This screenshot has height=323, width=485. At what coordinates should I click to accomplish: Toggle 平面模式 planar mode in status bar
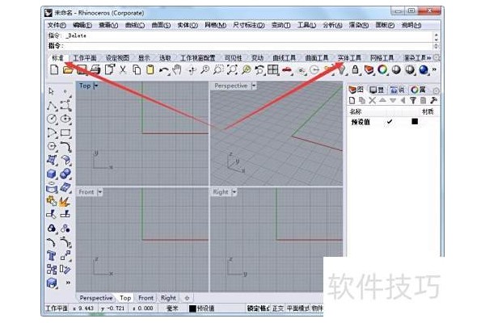297,308
